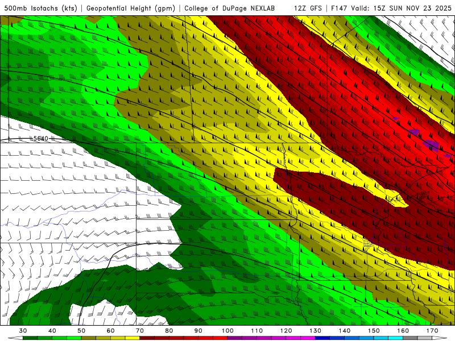Click the '160' legend label
This screenshot has width=455, height=341.
click(403, 331)
